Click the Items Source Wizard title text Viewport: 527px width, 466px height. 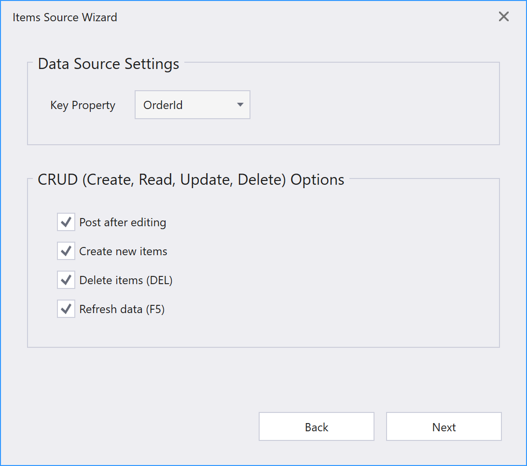[65, 17]
